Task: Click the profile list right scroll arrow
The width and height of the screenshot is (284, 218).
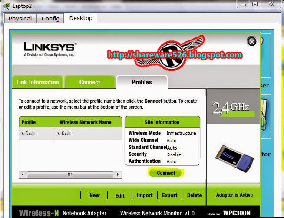Action: pyautogui.click(x=118, y=174)
